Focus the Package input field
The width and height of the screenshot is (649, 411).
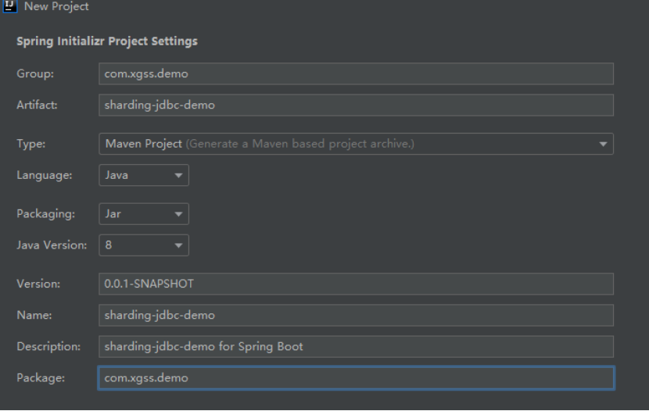[x=356, y=378]
